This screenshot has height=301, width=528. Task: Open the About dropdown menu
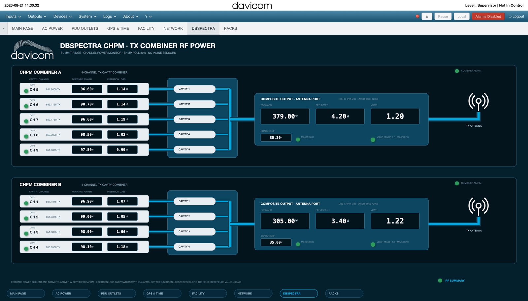(x=131, y=17)
